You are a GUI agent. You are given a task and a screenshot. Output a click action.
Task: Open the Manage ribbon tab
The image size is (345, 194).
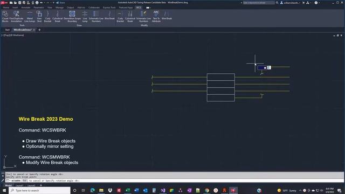coord(59,8)
